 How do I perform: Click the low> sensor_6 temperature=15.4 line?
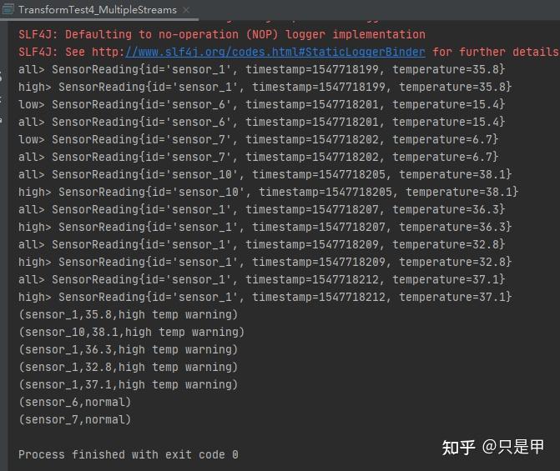(261, 104)
